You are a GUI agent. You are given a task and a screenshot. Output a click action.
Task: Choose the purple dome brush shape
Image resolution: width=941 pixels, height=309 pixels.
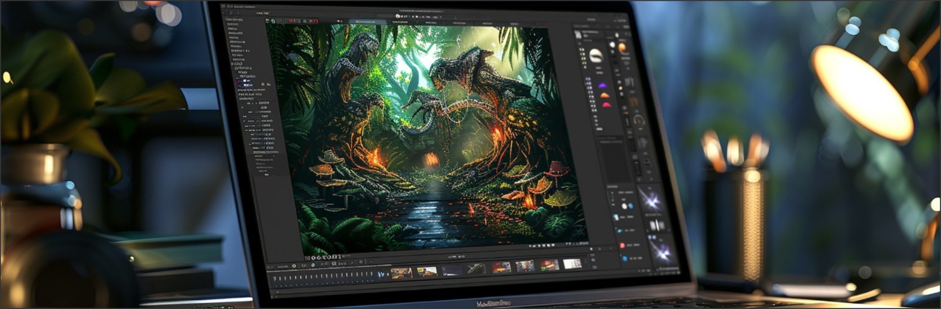[603, 85]
